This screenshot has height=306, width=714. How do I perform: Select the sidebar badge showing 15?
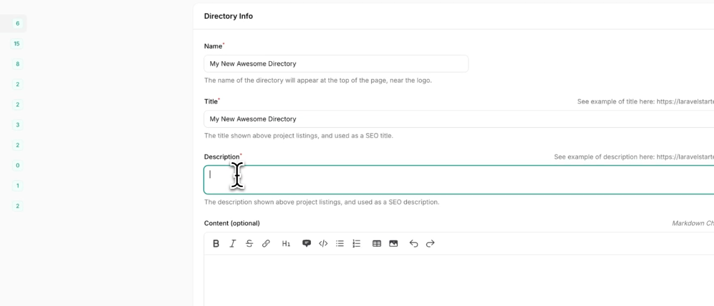point(17,44)
